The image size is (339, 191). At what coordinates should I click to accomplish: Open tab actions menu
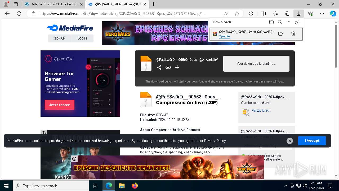coord(16,4)
